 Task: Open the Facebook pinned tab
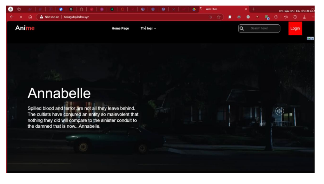point(61,9)
